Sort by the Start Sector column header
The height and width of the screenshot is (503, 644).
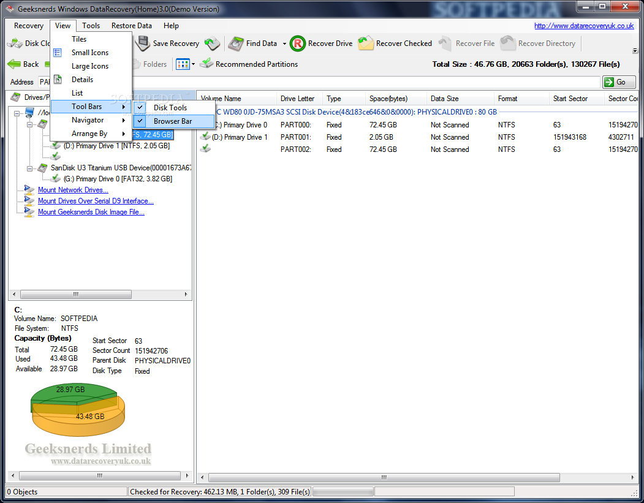[576, 99]
